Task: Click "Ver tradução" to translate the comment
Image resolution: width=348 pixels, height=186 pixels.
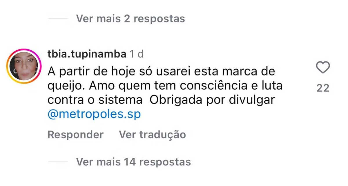Action: (x=153, y=135)
